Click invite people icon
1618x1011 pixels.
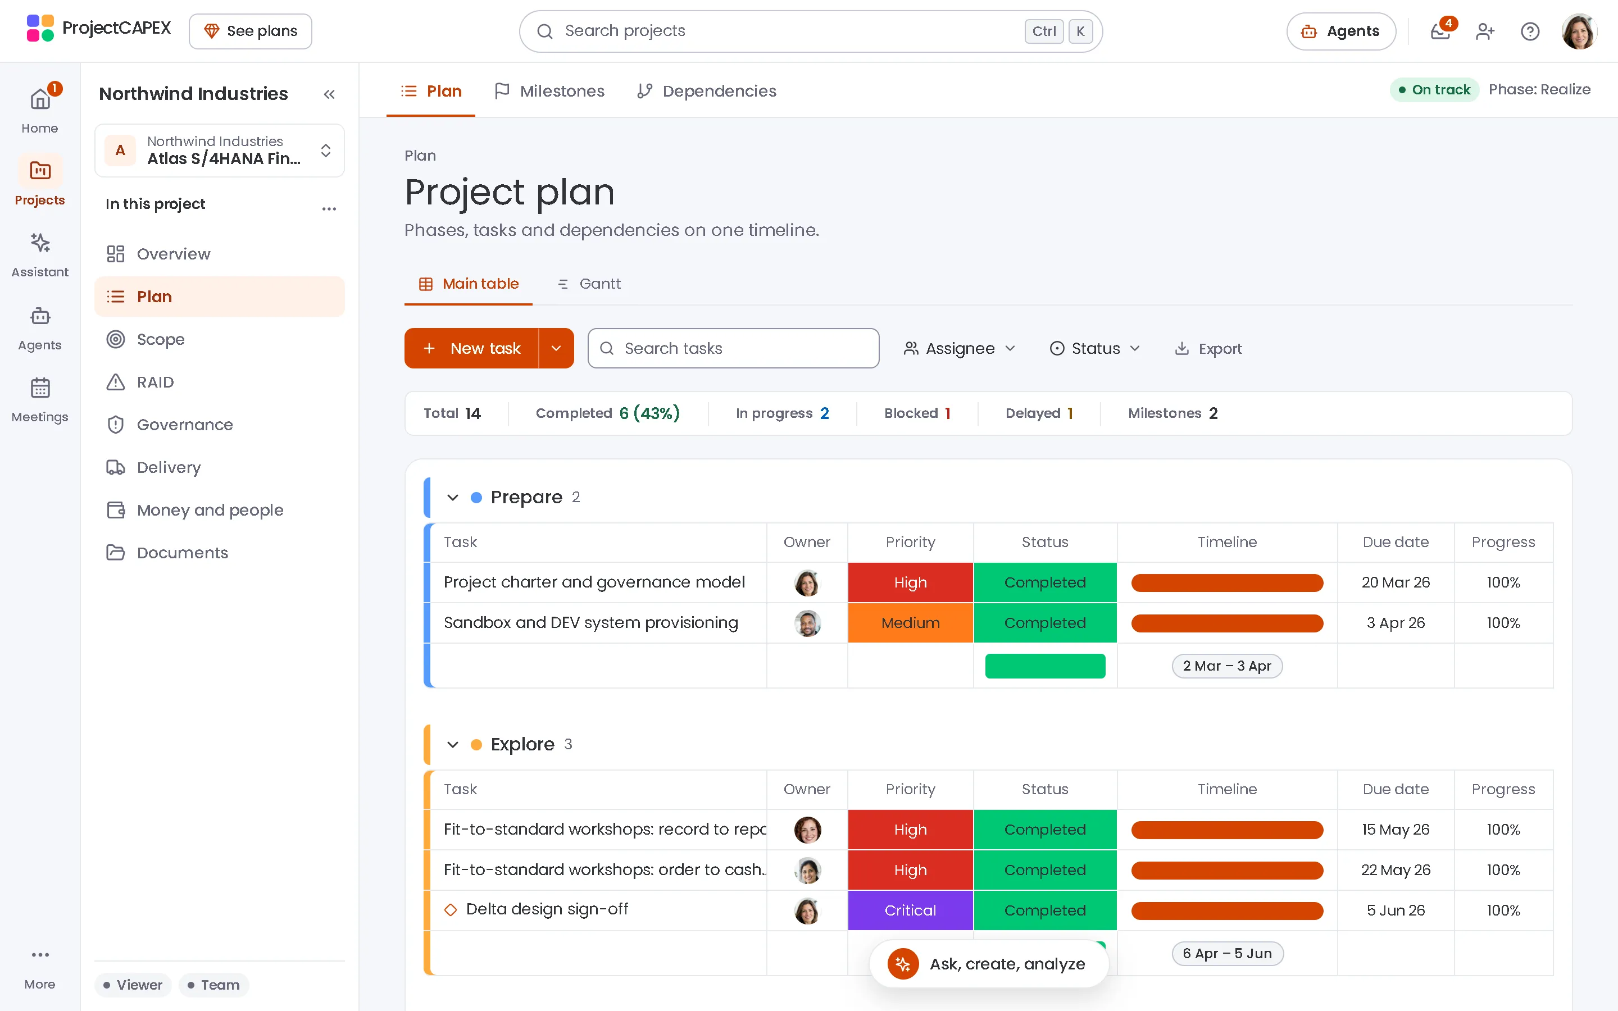coord(1485,31)
